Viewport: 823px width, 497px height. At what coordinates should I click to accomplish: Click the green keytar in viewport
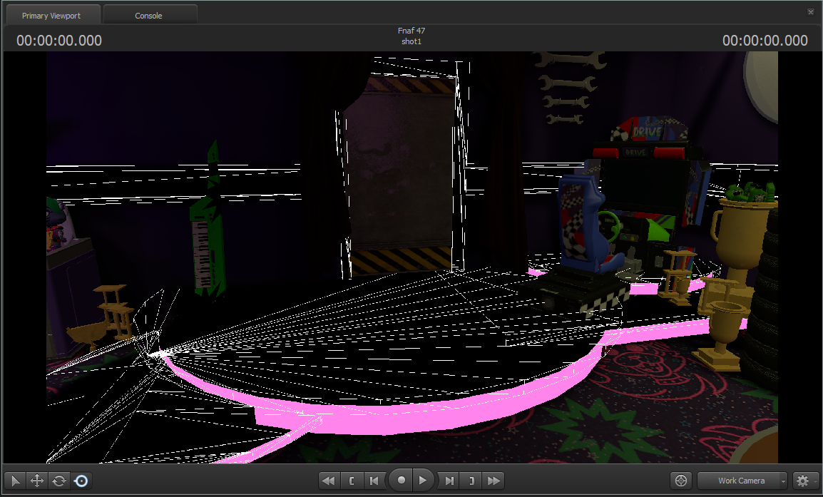point(209,220)
